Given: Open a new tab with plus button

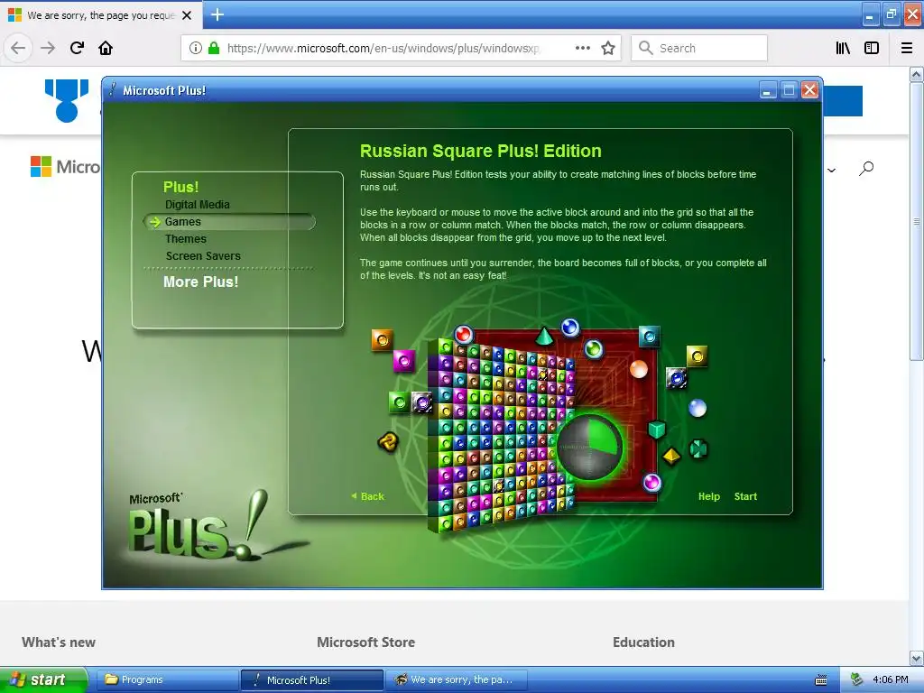Looking at the screenshot, I should click(x=217, y=14).
